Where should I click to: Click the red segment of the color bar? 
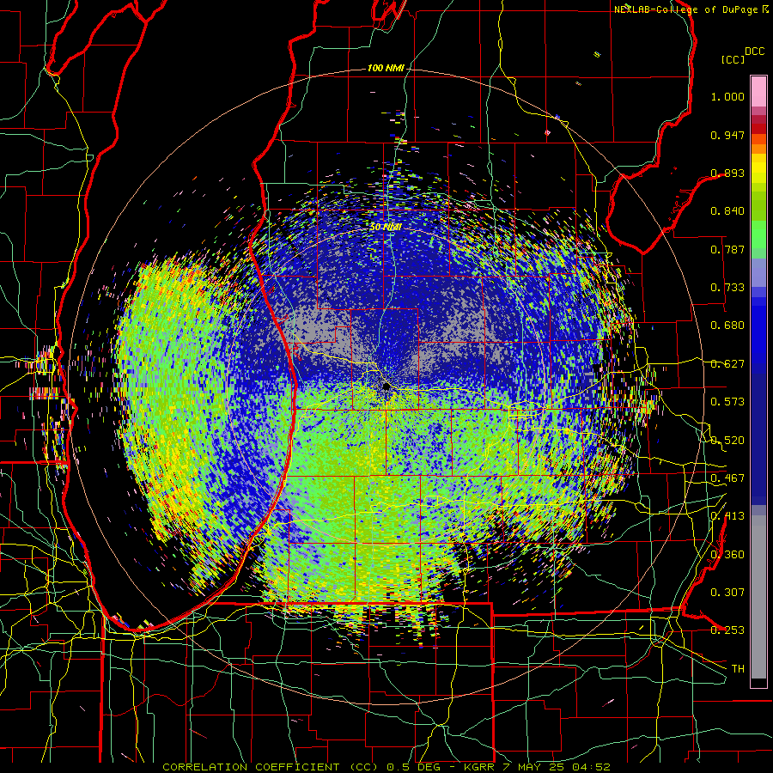pyautogui.click(x=758, y=128)
